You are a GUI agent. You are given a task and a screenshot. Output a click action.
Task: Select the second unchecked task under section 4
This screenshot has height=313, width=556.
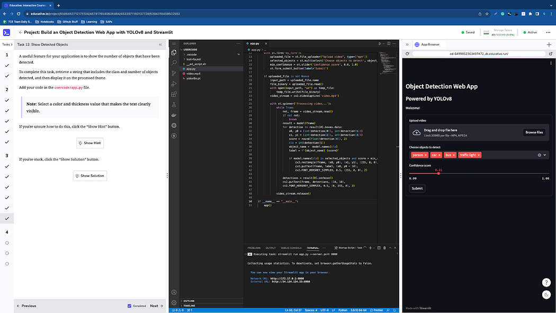7,254
